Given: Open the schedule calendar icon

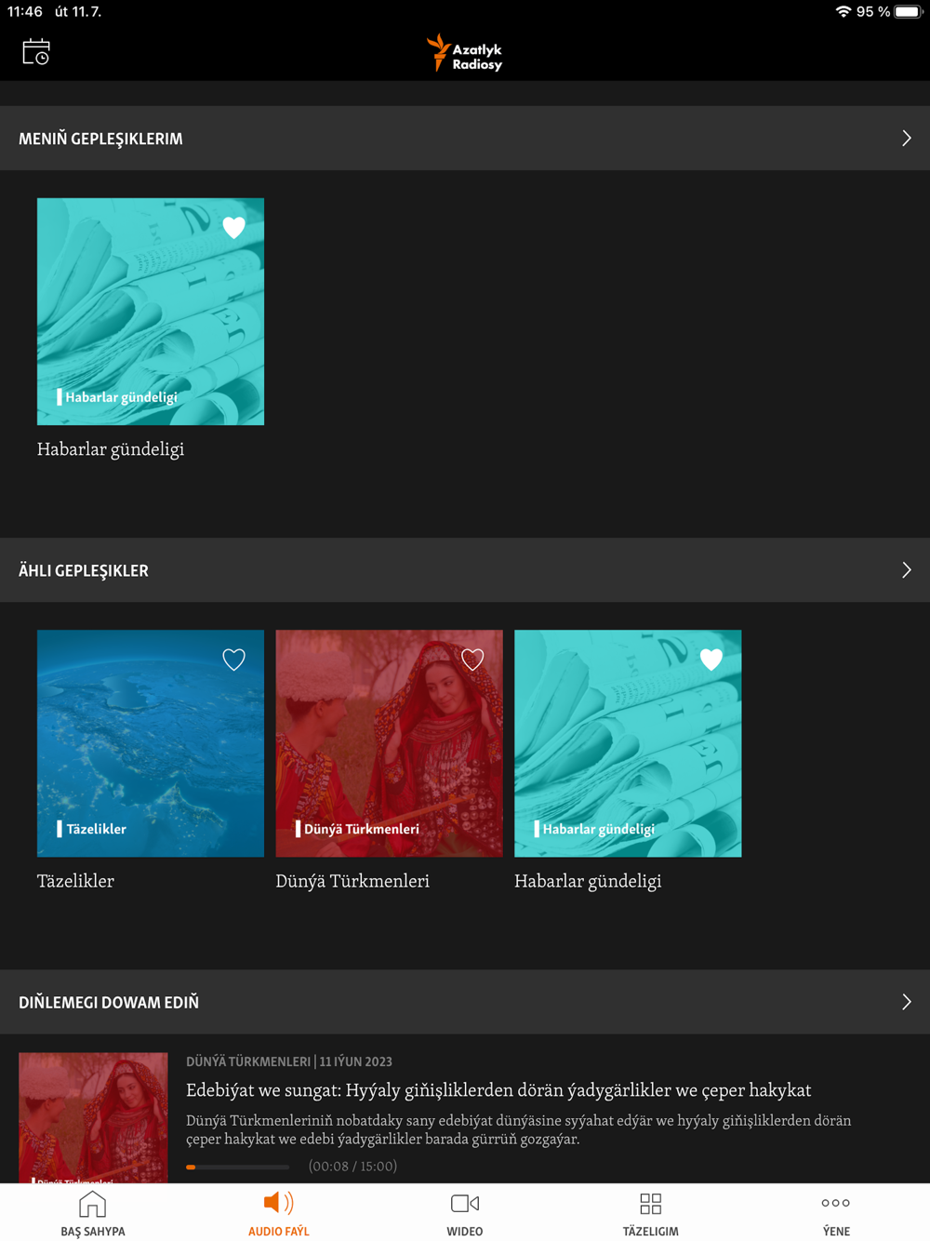Looking at the screenshot, I should (x=36, y=52).
